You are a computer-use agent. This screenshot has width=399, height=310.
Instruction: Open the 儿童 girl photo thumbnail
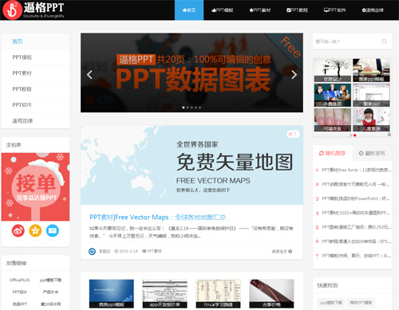[x=371, y=120]
